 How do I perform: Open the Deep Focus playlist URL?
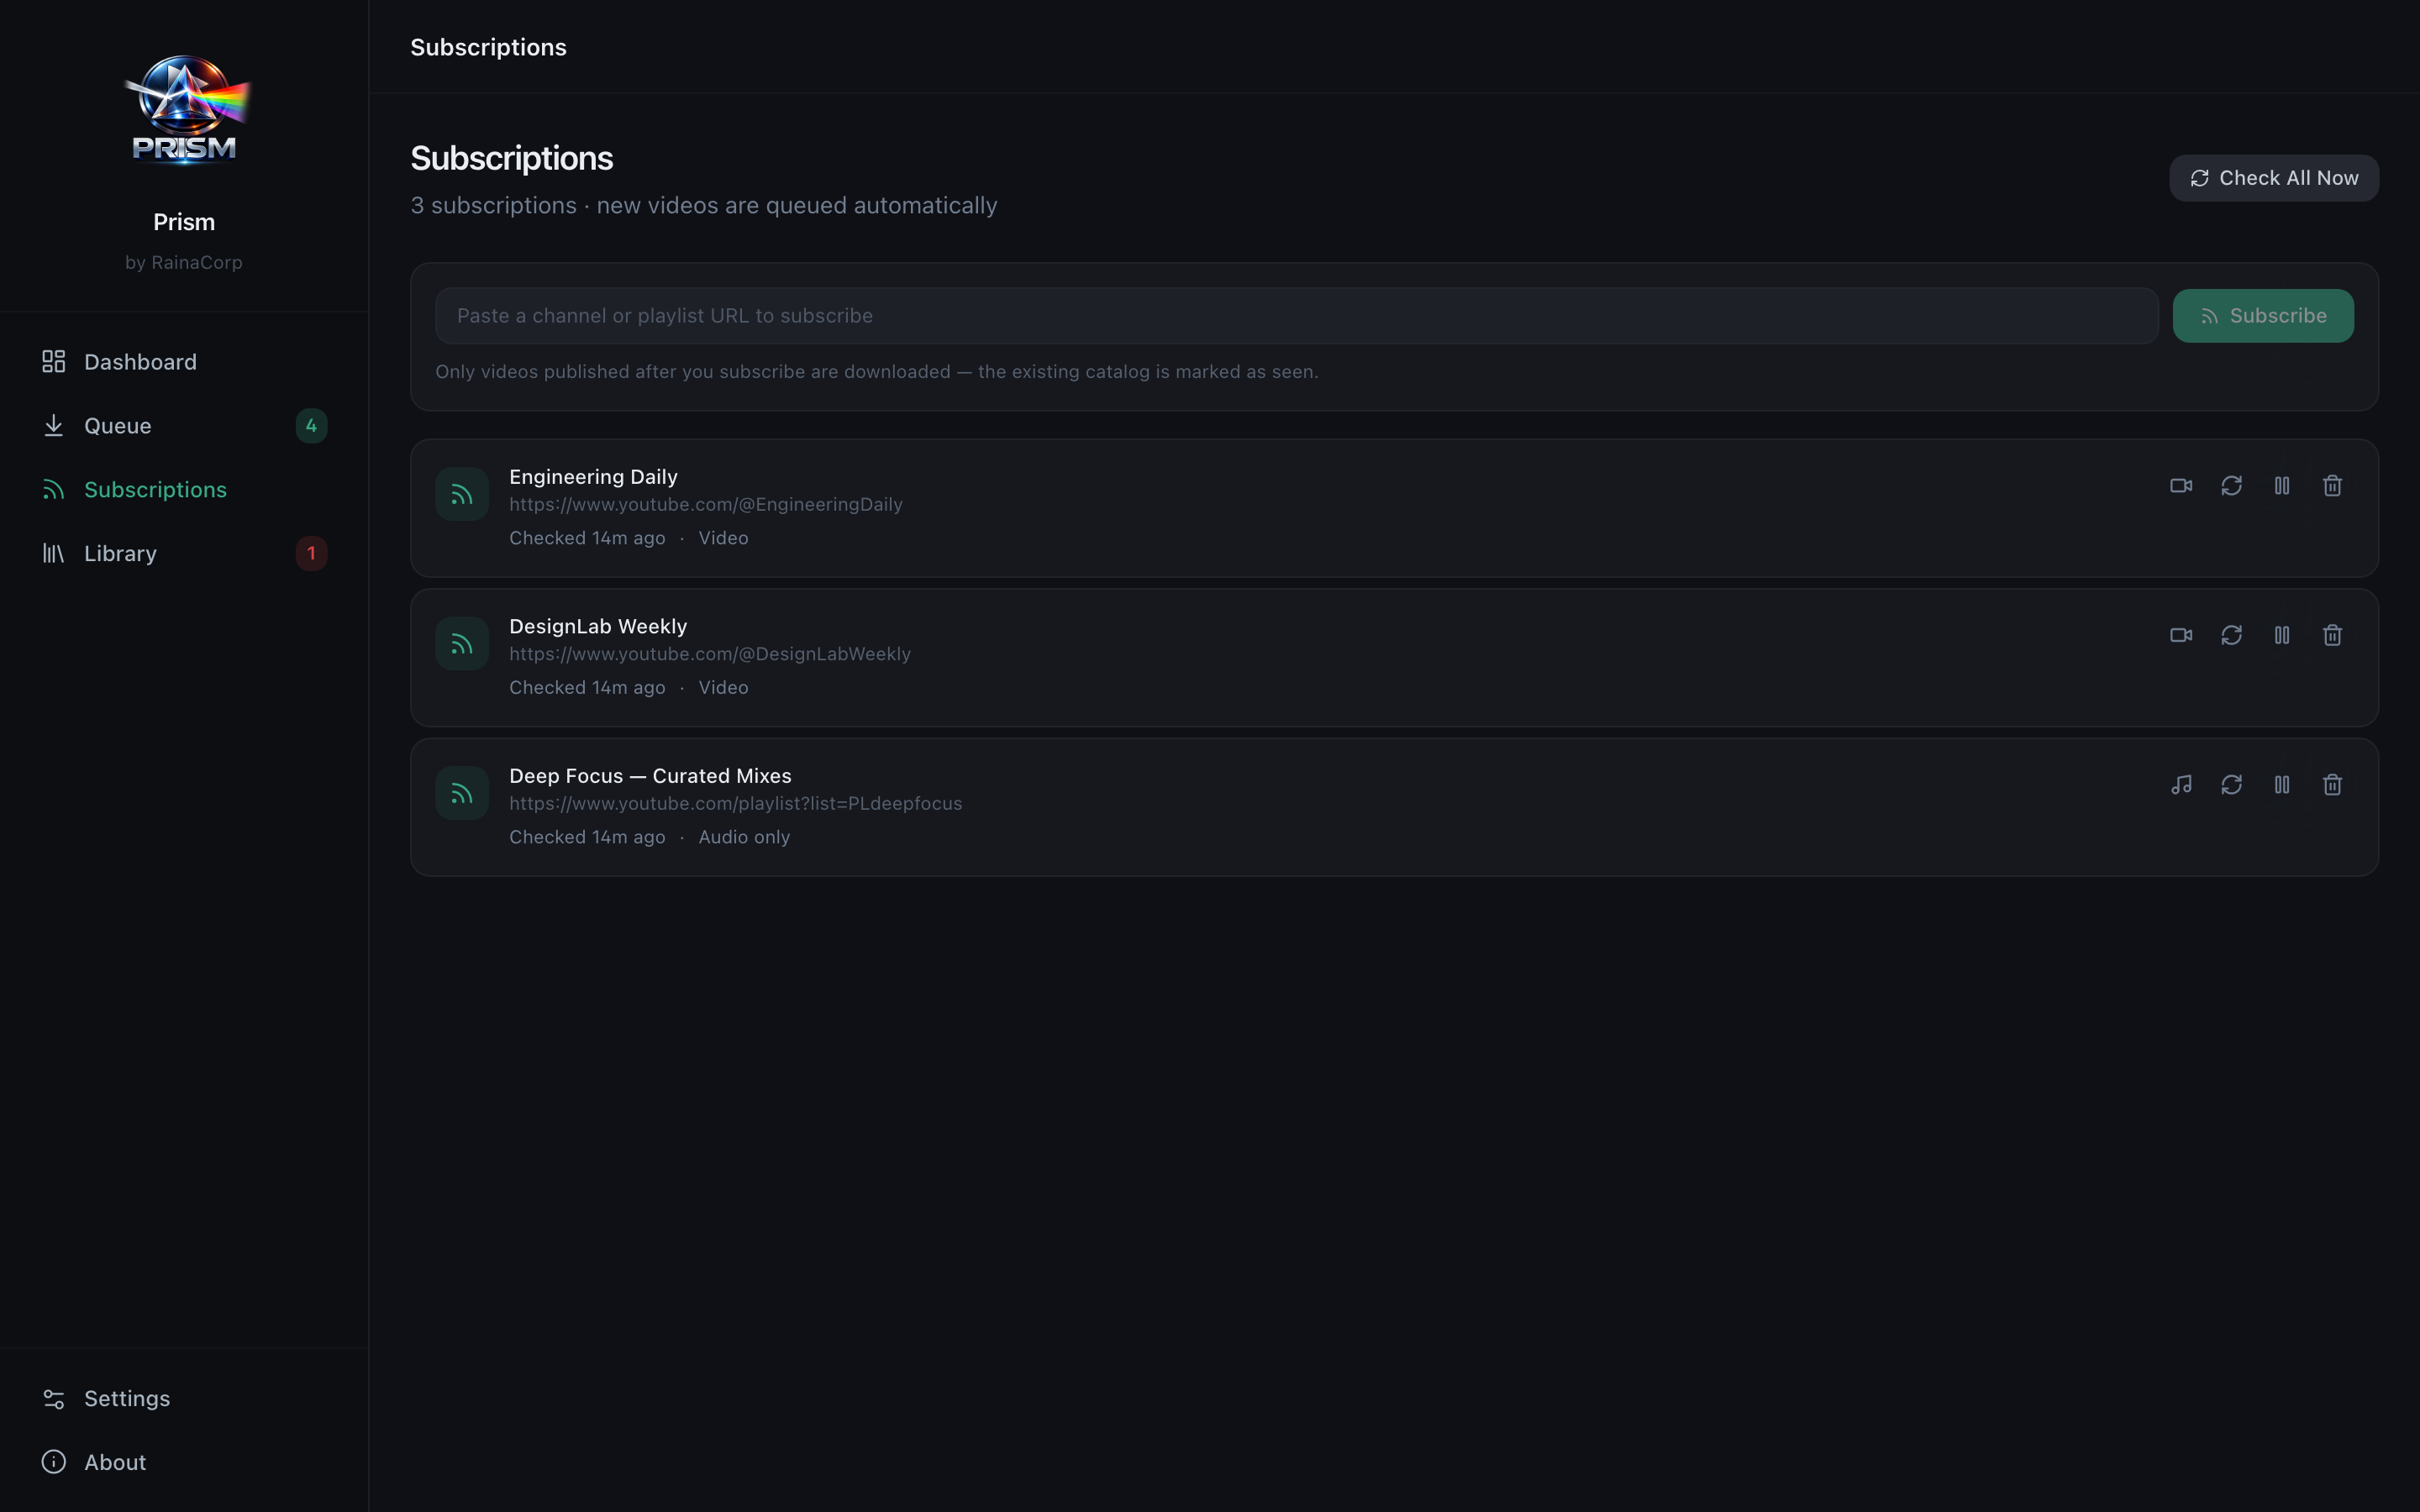(735, 804)
